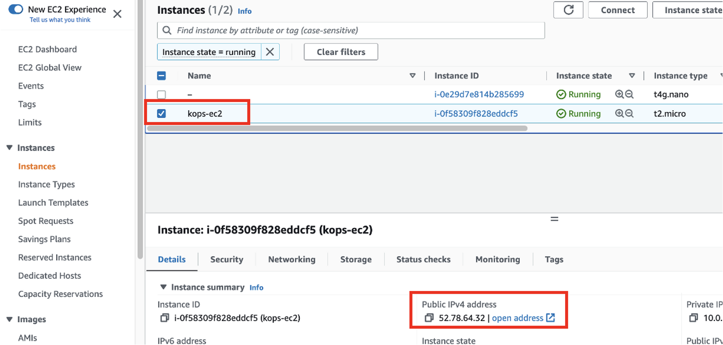This screenshot has width=723, height=345.
Task: Switch to the Details tab
Action: (x=172, y=259)
